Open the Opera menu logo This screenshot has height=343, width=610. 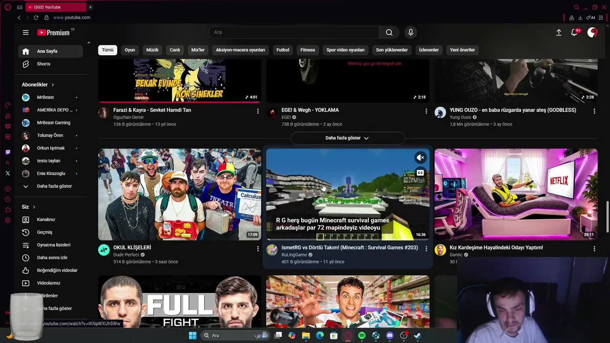(x=8, y=7)
